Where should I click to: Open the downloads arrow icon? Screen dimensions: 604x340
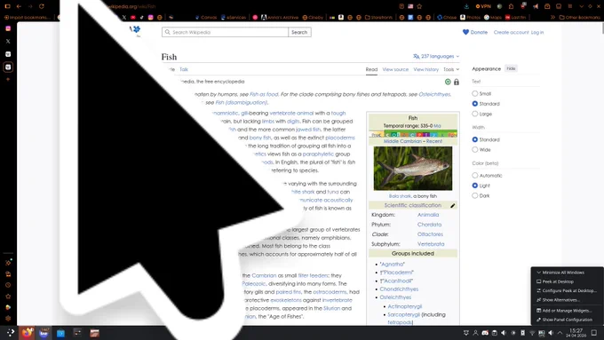pyautogui.click(x=466, y=6)
